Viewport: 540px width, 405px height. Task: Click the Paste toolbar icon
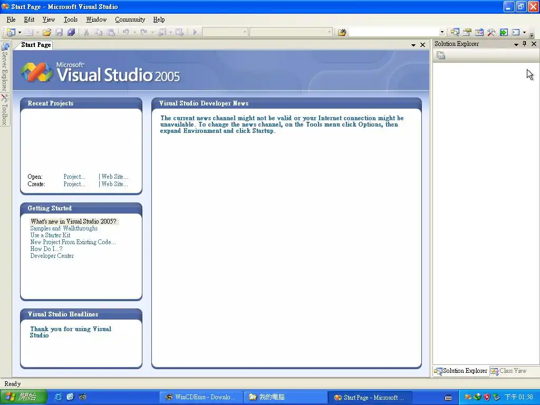pyautogui.click(x=111, y=32)
